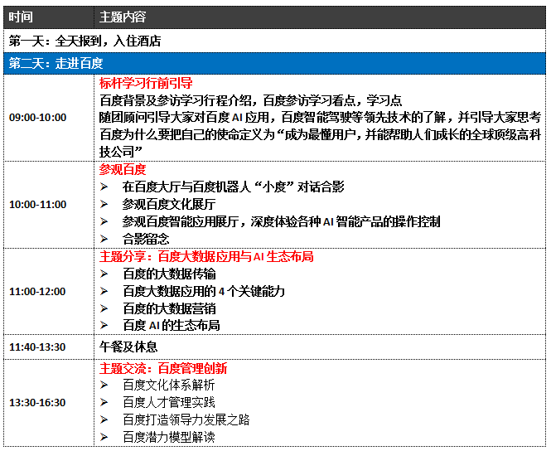Click bullet 百度潜力模型解读

click(x=169, y=437)
